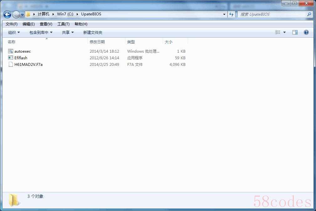The width and height of the screenshot is (316, 211).
Task: Select the Efiflash application file
Action: click(x=21, y=58)
